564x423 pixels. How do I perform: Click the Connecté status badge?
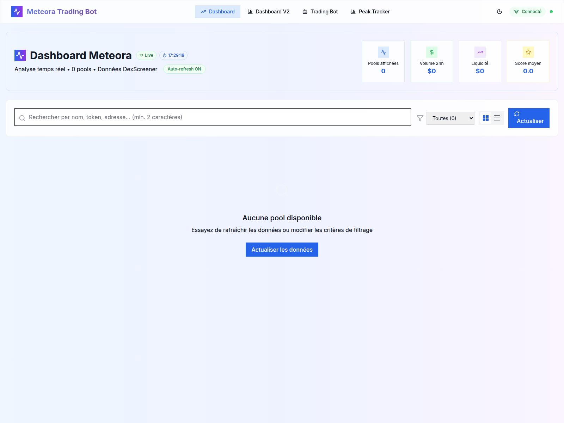click(x=528, y=12)
